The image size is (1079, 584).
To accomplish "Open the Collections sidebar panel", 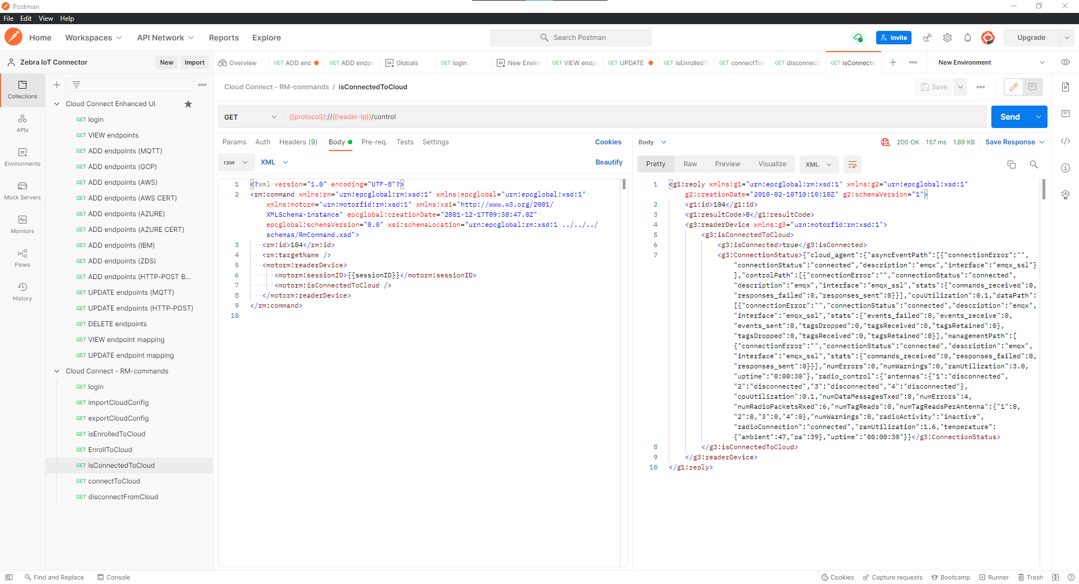I will pyautogui.click(x=22, y=90).
